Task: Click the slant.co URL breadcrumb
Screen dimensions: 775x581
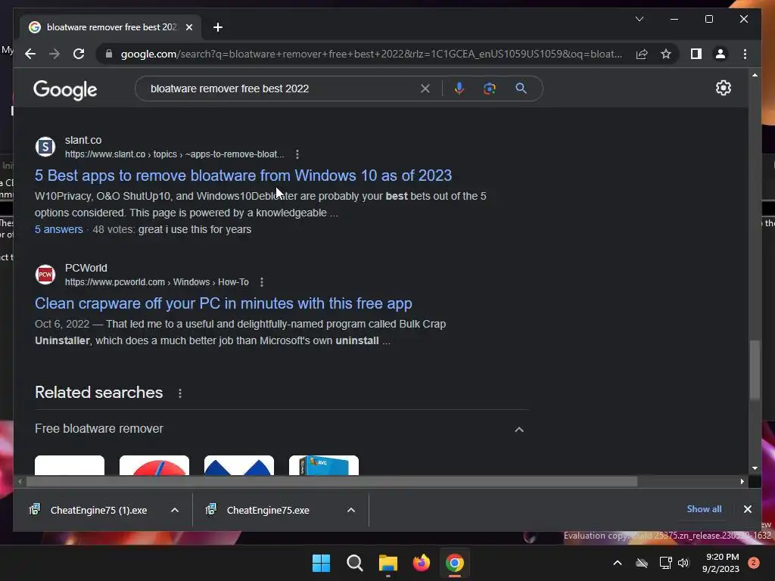Action: click(175, 154)
